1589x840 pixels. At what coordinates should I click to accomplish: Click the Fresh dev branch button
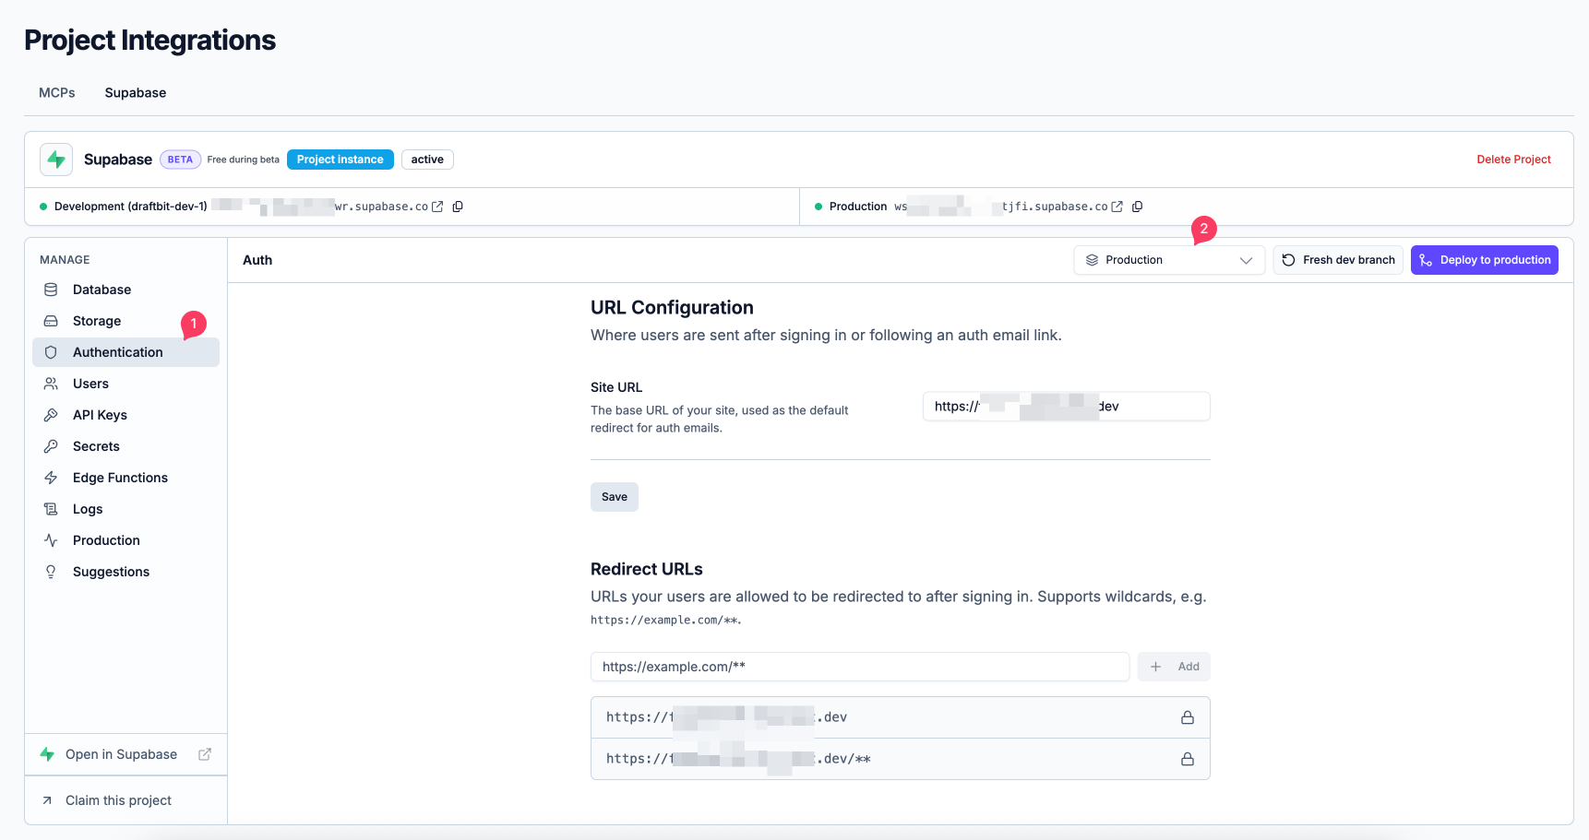(x=1338, y=260)
